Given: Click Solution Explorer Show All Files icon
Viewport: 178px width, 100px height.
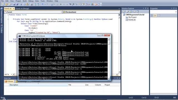Looking at the screenshot, I should click(x=127, y=12).
